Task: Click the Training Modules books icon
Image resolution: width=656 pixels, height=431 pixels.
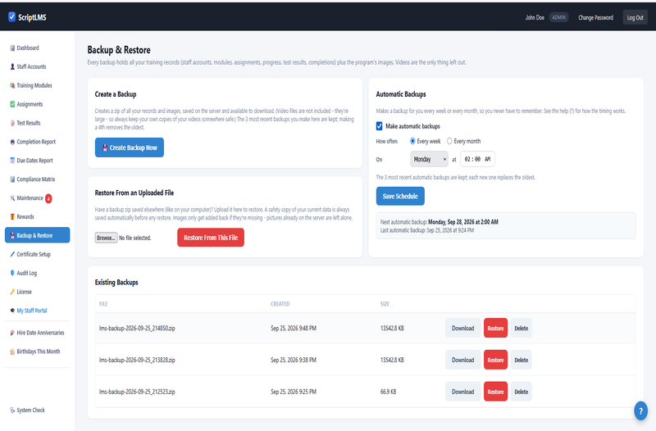Action: click(x=12, y=86)
